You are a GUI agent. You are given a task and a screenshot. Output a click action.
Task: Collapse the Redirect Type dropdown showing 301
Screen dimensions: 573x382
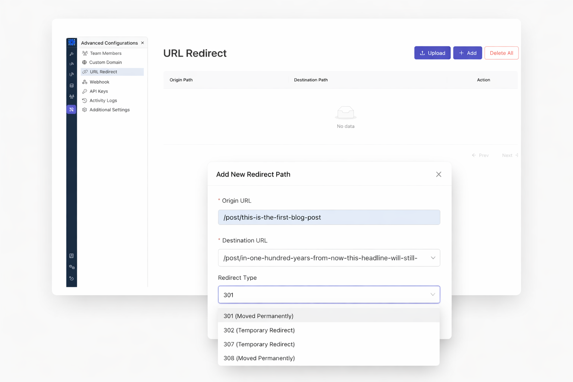[x=432, y=295]
